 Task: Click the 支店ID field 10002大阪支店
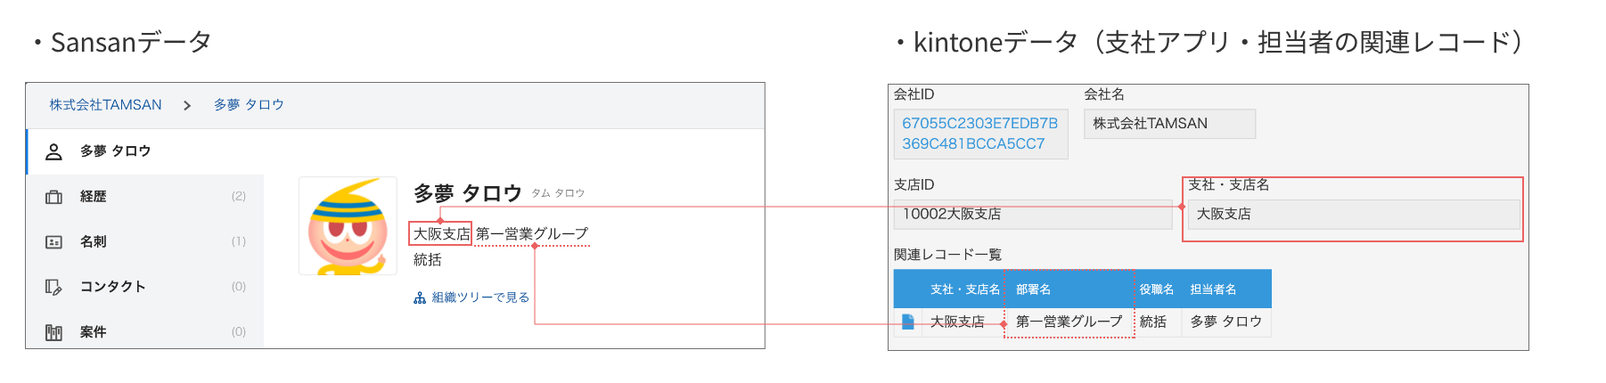click(1032, 215)
